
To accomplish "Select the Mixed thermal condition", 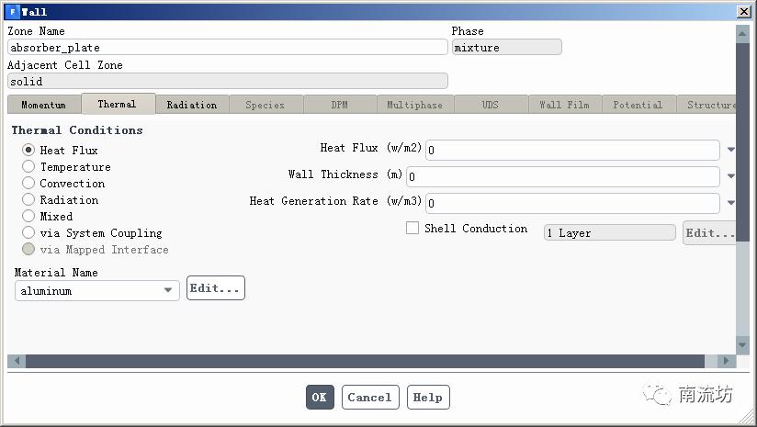I will 28,216.
